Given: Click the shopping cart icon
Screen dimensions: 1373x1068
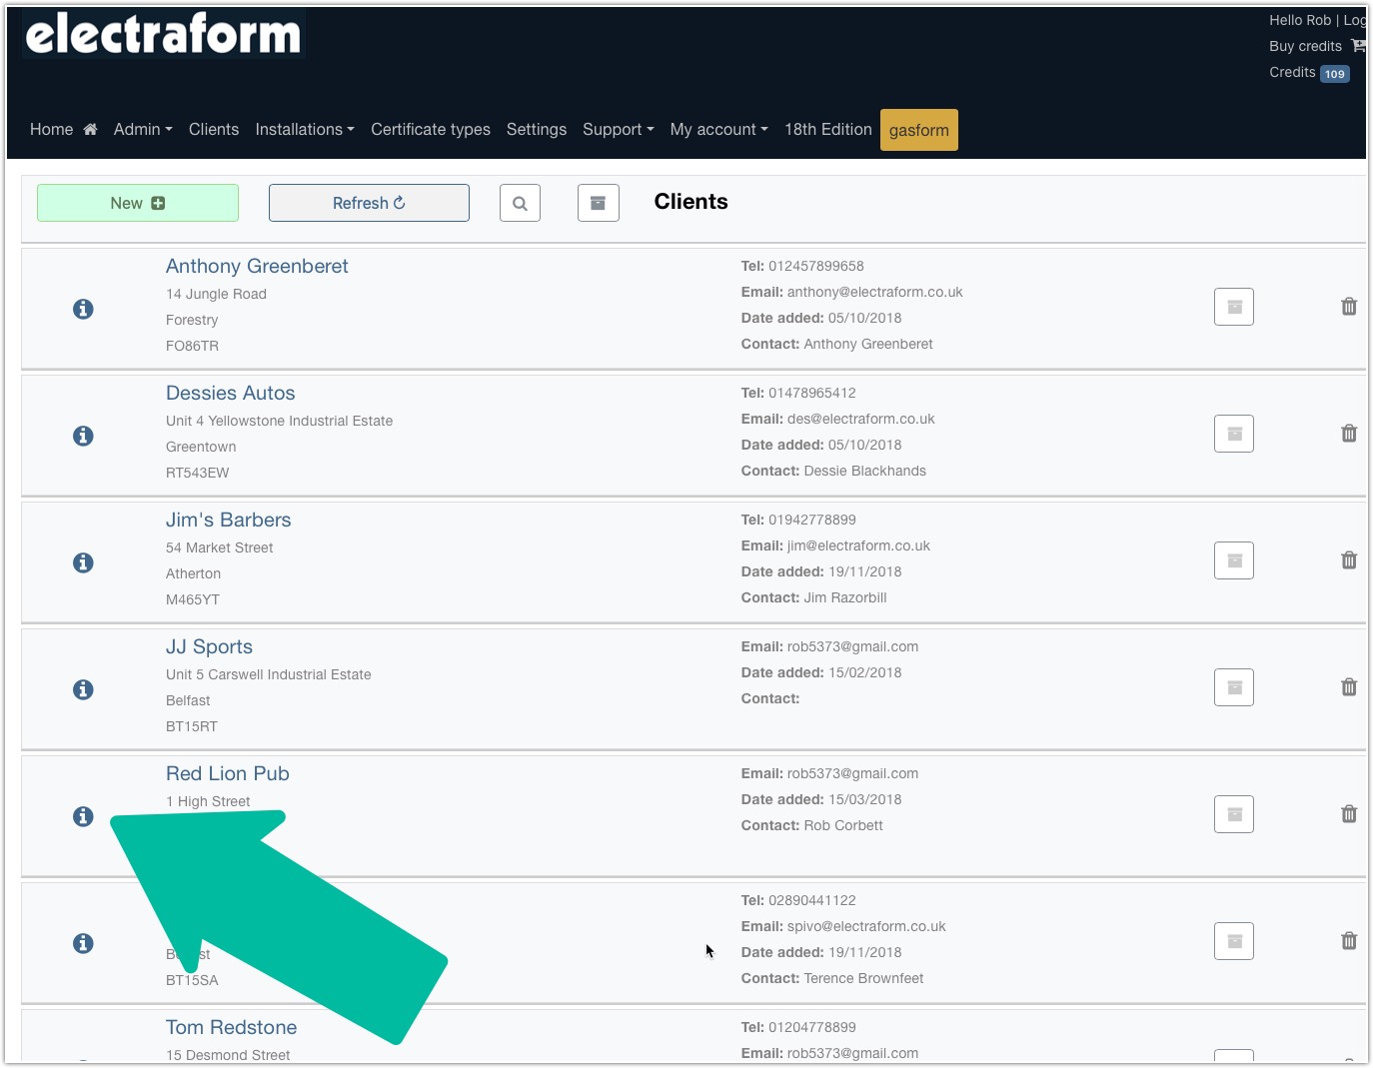Looking at the screenshot, I should (x=1358, y=46).
